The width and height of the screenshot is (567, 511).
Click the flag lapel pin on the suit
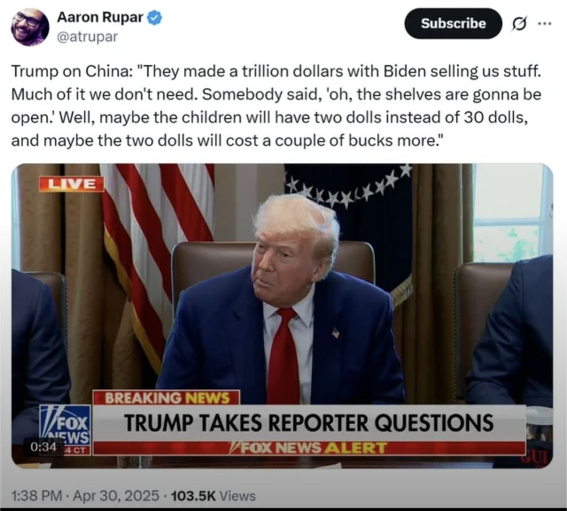[336, 332]
